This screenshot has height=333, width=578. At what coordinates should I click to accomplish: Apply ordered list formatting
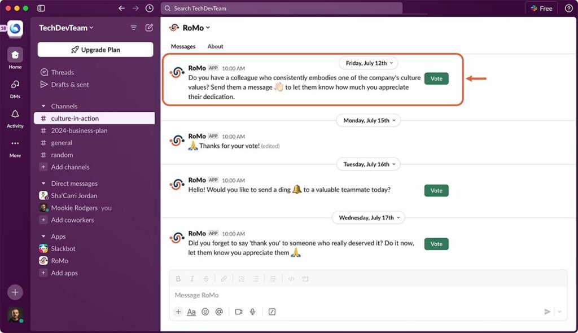242,279
